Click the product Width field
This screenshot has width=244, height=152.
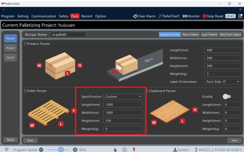click(222, 58)
